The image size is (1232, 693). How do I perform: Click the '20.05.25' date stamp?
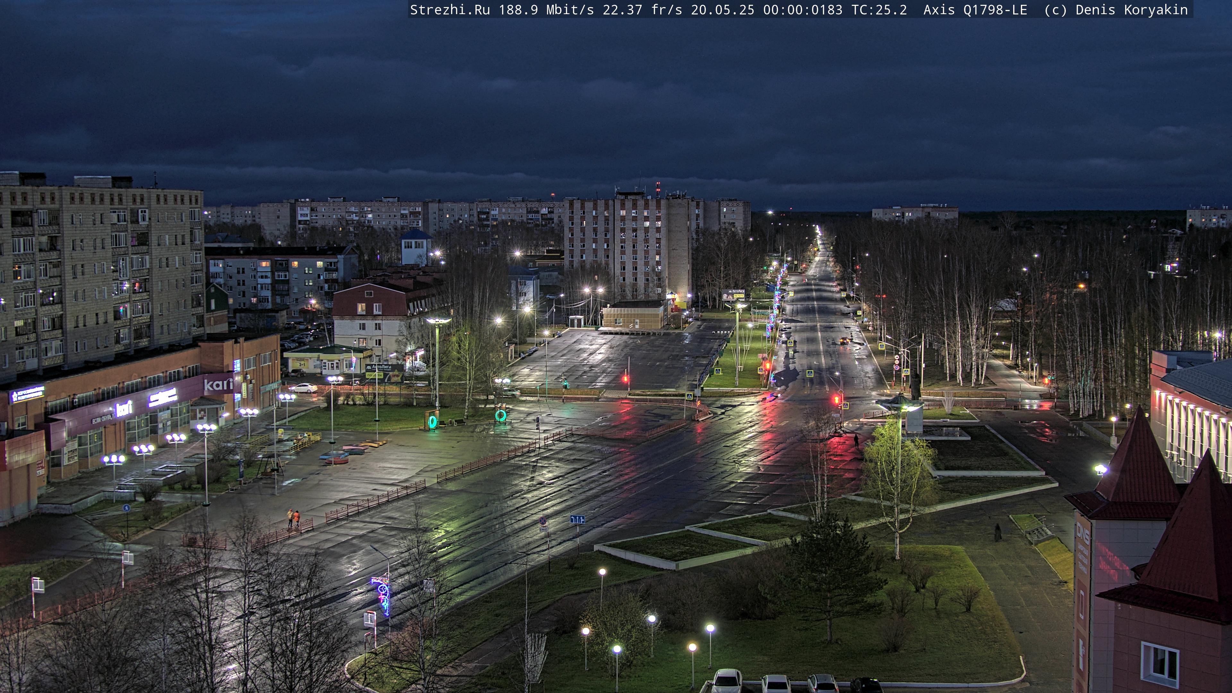723,10
